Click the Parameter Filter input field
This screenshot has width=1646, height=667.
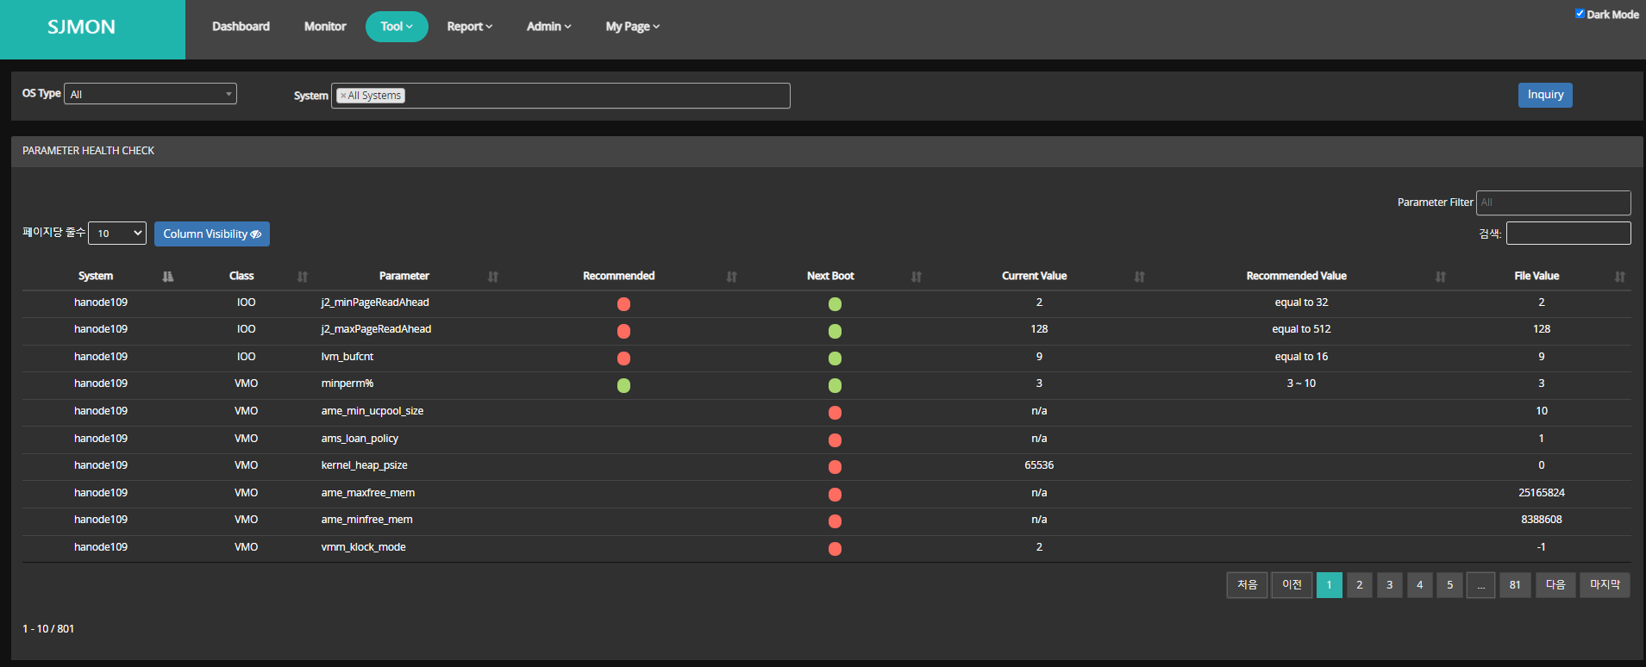click(x=1553, y=203)
